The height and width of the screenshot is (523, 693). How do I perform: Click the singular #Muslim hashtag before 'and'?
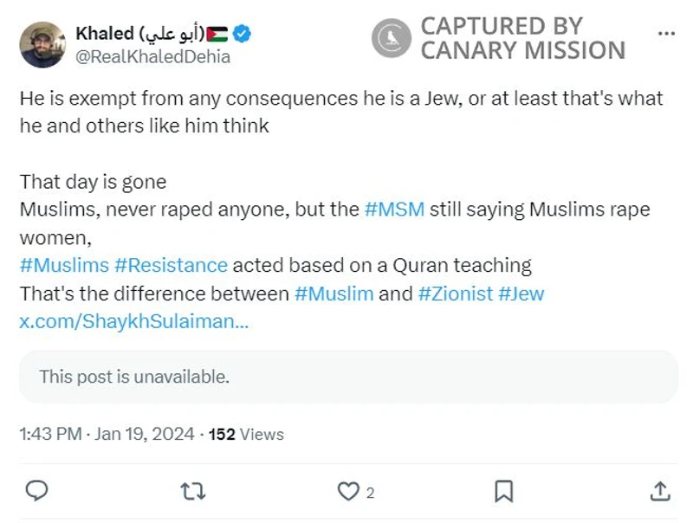click(334, 294)
